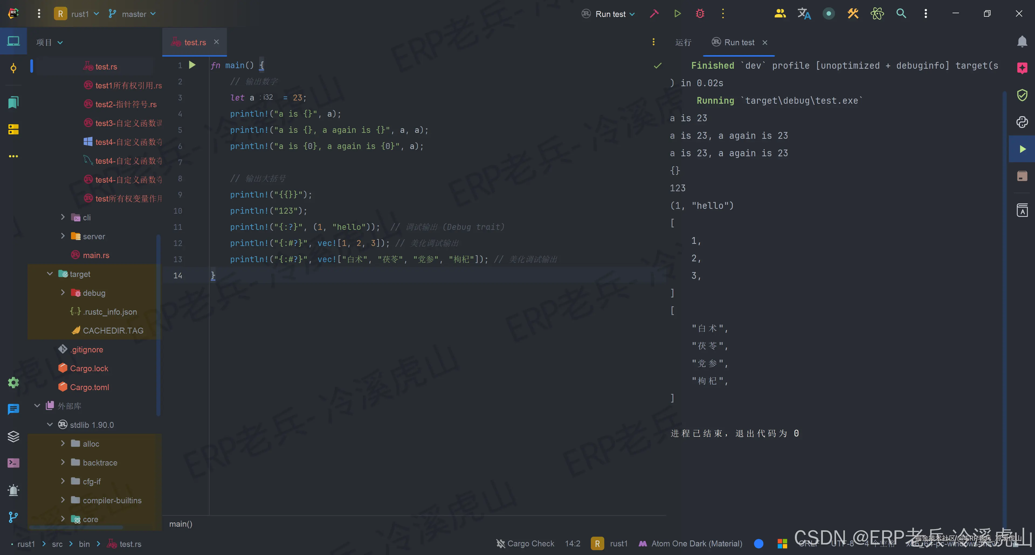Open the translation plugin icon
Image resolution: width=1035 pixels, height=555 pixels.
point(804,14)
